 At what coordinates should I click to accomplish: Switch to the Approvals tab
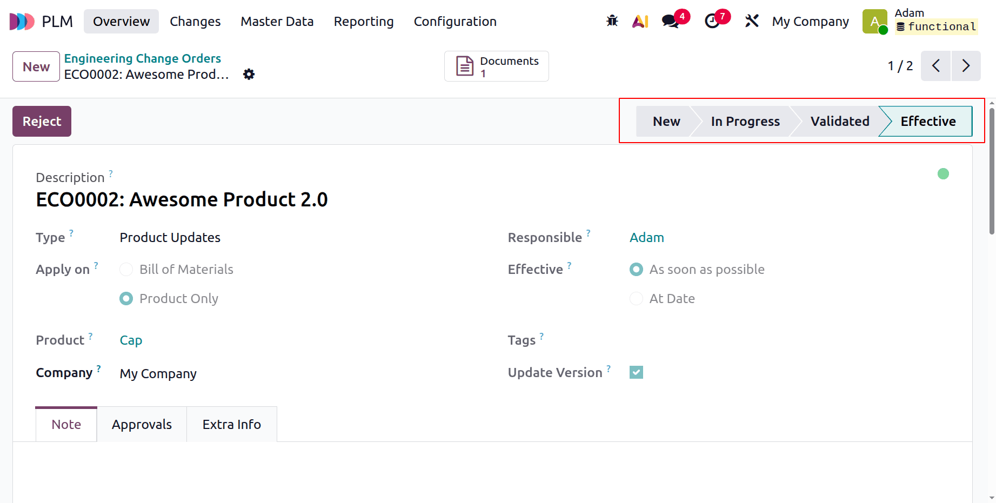point(142,425)
